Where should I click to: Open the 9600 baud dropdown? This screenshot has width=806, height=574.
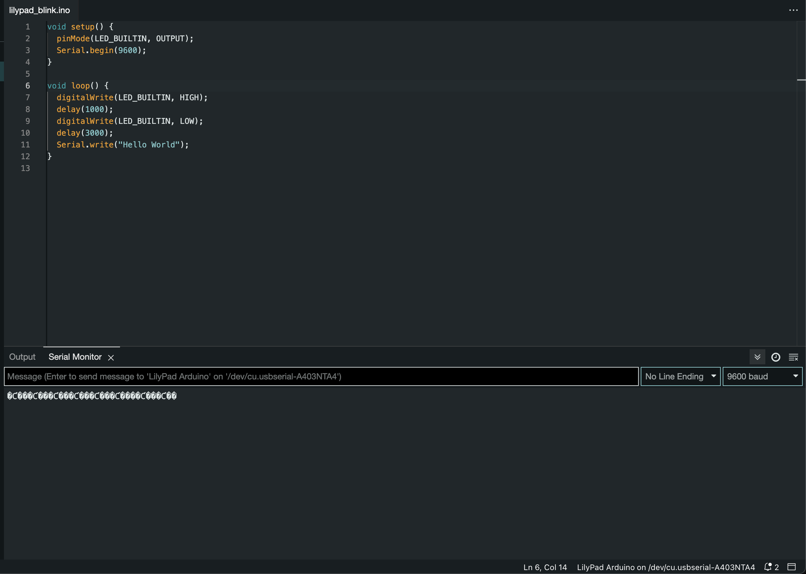click(762, 376)
